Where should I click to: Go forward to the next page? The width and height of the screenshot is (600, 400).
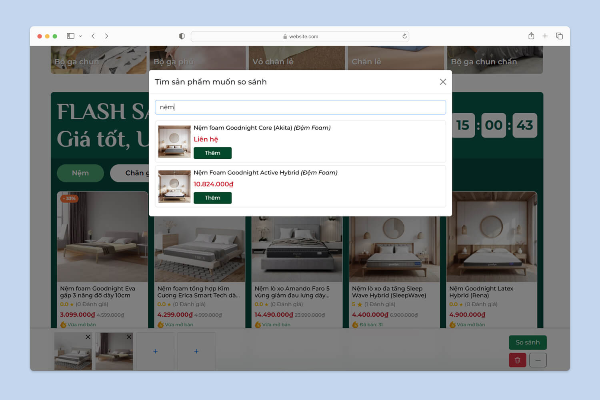[106, 36]
